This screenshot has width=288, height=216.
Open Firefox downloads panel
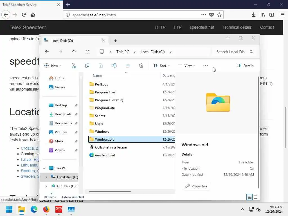tap(253, 15)
